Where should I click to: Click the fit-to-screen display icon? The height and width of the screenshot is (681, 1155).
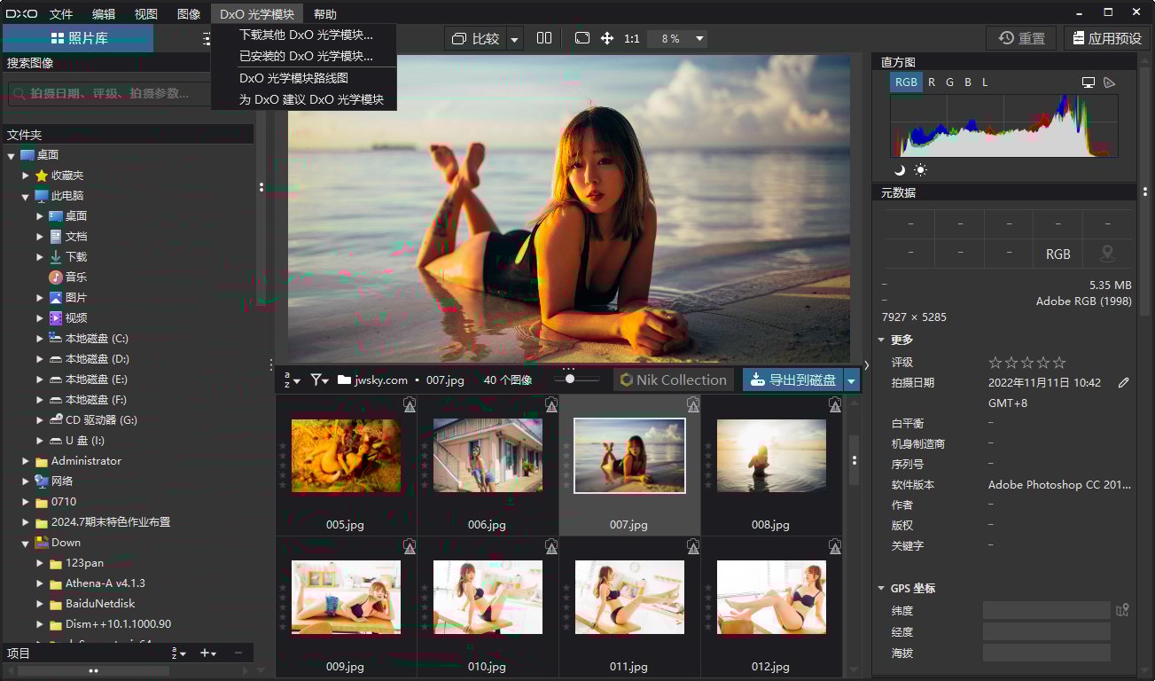[x=581, y=38]
